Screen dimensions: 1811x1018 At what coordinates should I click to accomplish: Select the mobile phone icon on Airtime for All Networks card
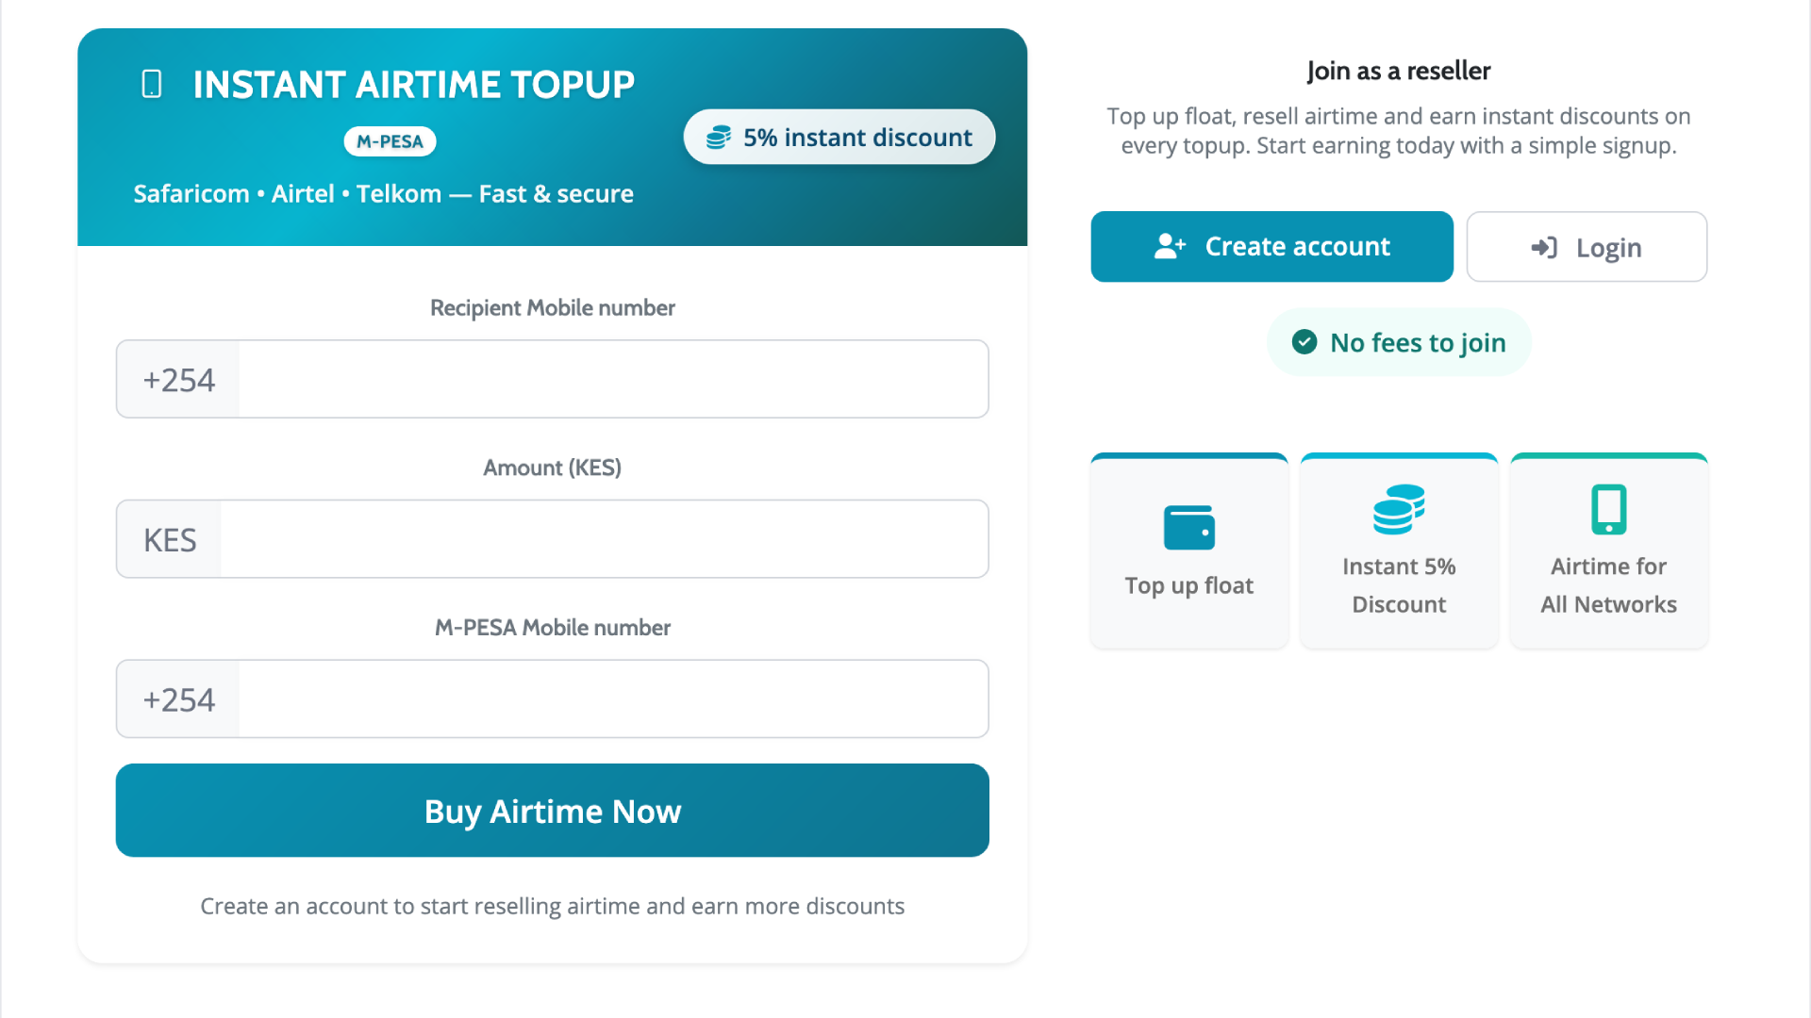1608,510
